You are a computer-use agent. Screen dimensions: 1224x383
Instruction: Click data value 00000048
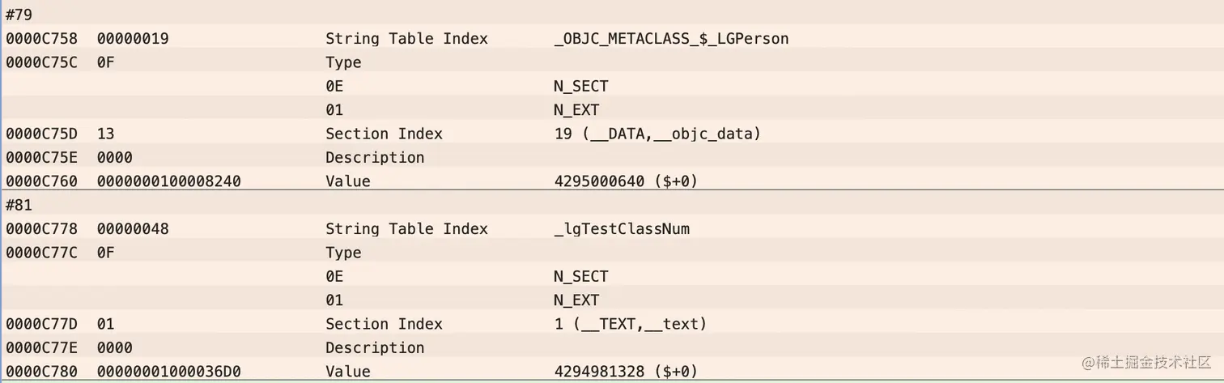tap(133, 228)
